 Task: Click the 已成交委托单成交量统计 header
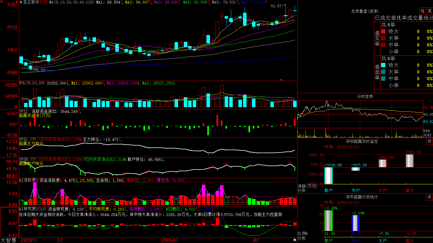pos(404,18)
